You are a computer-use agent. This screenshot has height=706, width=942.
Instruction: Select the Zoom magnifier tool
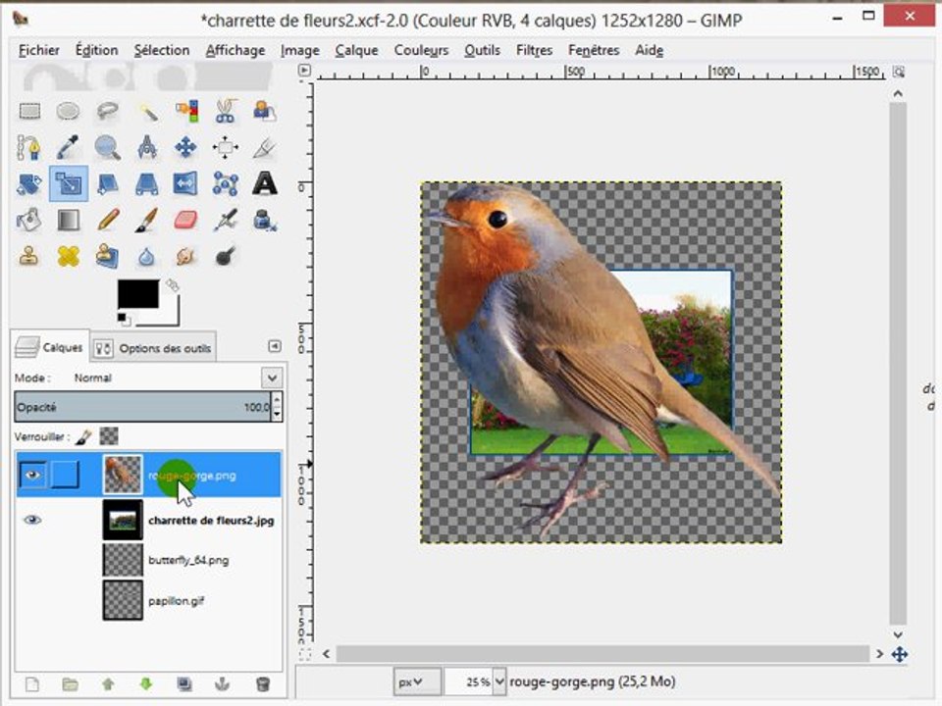(x=108, y=147)
